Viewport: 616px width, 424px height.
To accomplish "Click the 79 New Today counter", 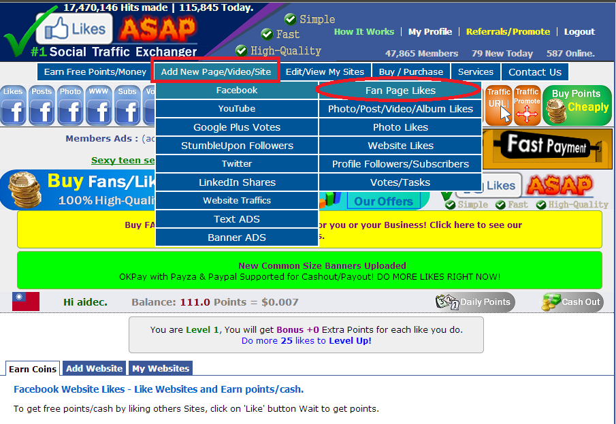I will (502, 54).
